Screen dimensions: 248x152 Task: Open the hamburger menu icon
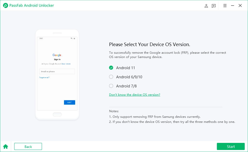(x=225, y=6)
